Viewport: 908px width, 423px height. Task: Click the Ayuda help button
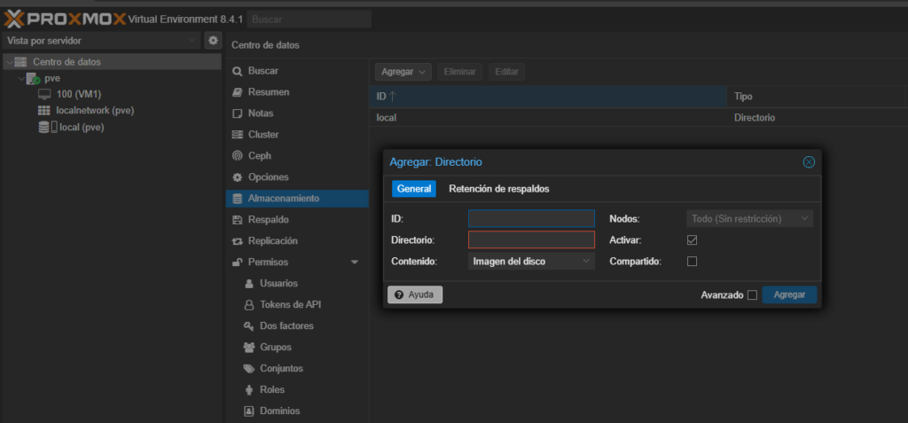click(415, 295)
